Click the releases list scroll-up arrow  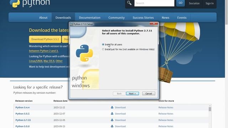[210, 106]
